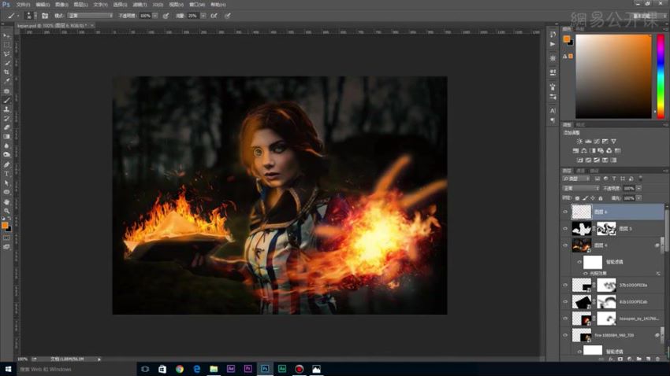This screenshot has height=376, width=670.
Task: Click add layer mask icon
Action: pos(620,359)
